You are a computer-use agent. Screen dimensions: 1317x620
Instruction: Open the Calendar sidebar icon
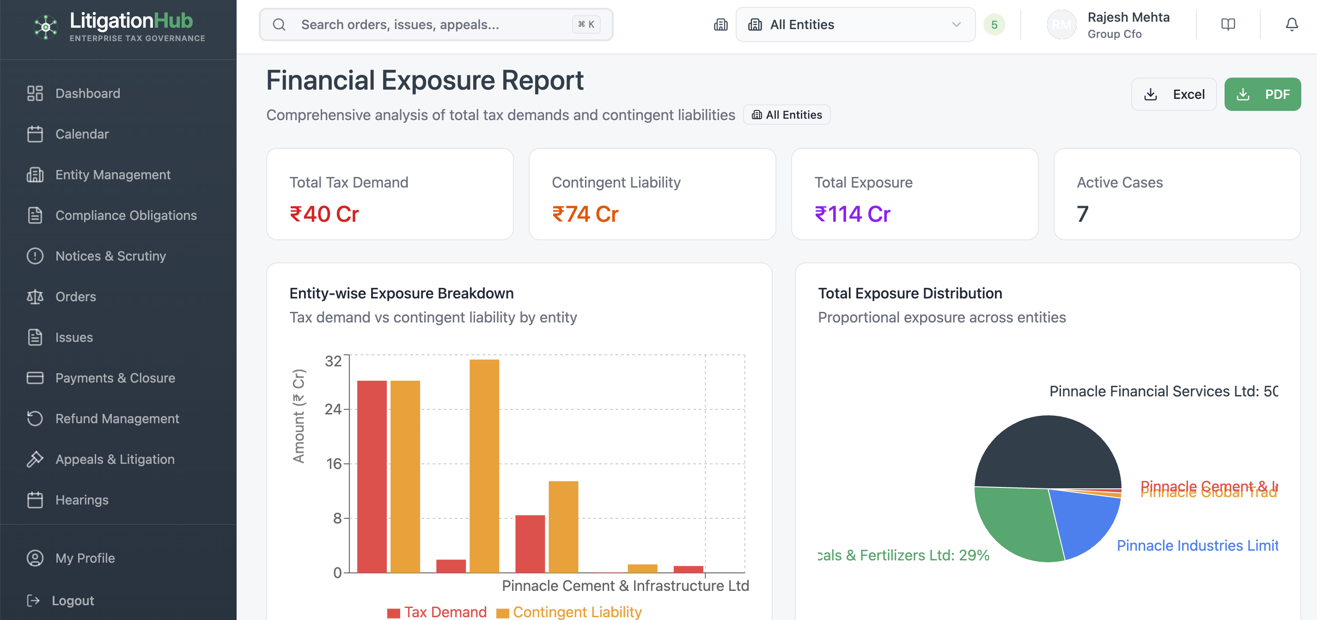(35, 134)
